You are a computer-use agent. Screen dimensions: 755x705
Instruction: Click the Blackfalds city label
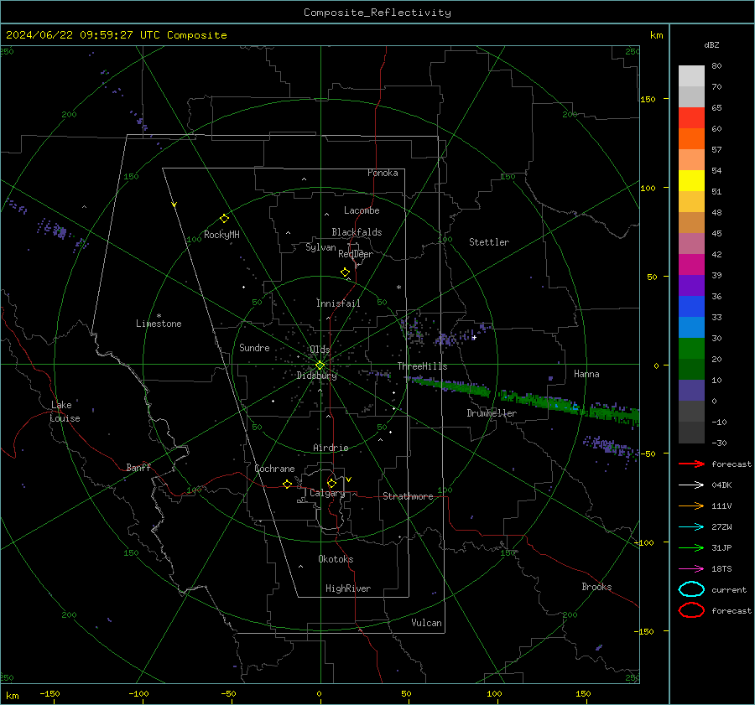point(357,232)
